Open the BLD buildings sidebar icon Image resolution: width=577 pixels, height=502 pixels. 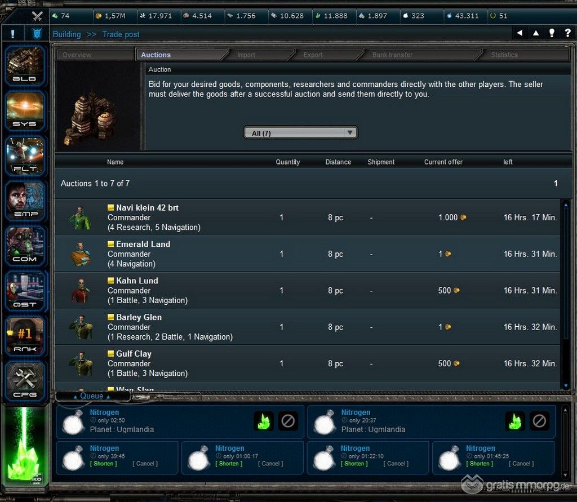pos(25,64)
